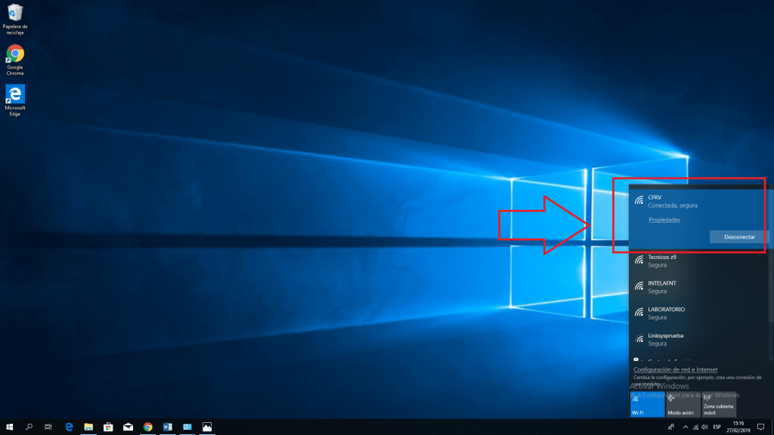
Task: Launch Microsoft Store from the taskbar
Action: point(107,427)
